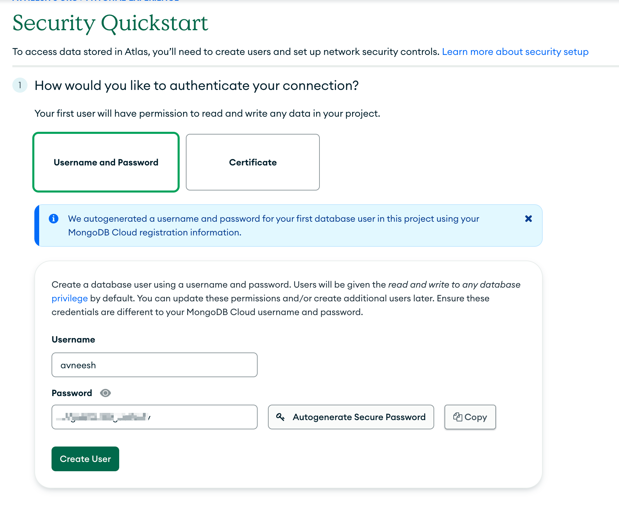Select the Username and Password authentication option

(x=106, y=162)
